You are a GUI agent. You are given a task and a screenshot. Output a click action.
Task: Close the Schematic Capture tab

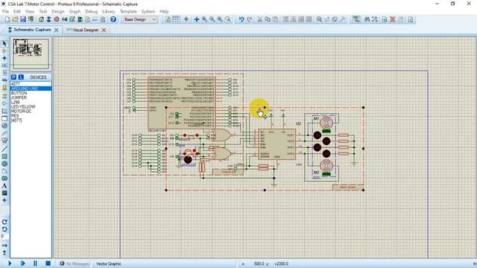(x=57, y=30)
